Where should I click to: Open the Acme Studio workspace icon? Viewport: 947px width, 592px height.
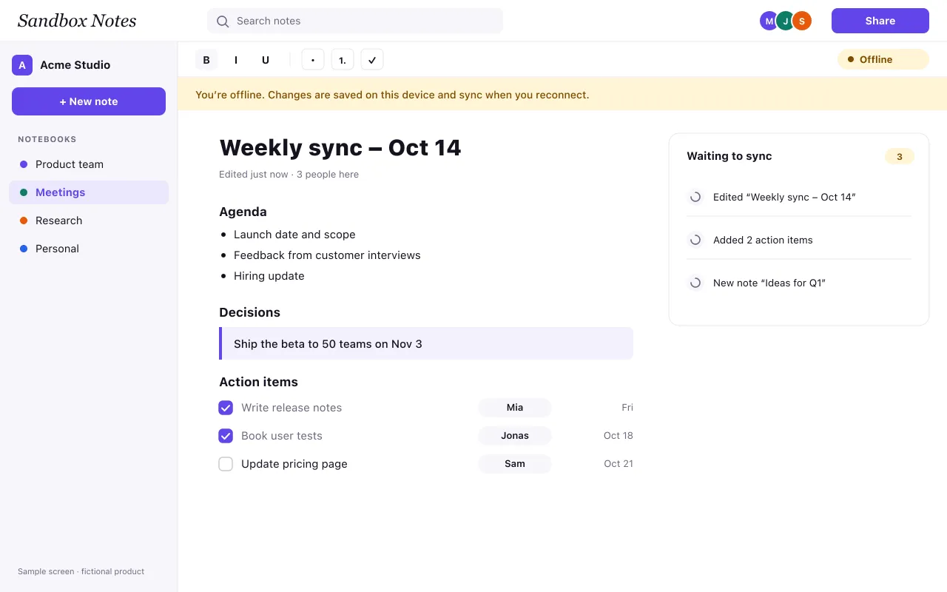pos(22,65)
